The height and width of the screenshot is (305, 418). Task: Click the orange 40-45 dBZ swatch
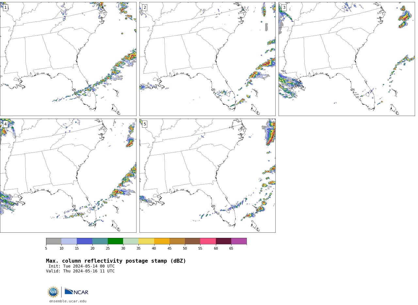[162, 241]
